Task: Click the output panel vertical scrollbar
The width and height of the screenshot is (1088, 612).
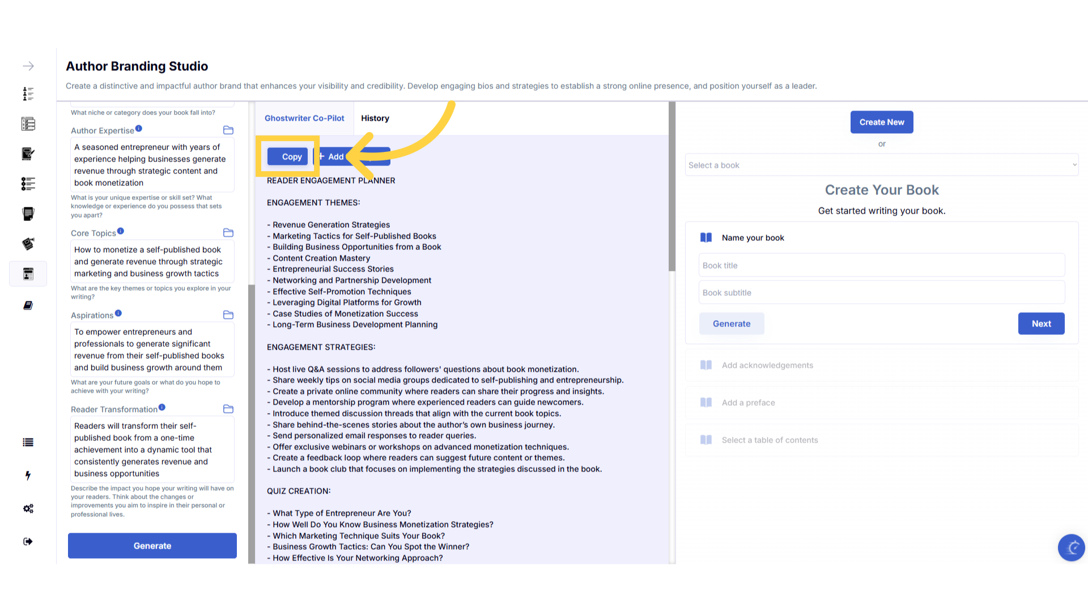Action: (x=672, y=187)
